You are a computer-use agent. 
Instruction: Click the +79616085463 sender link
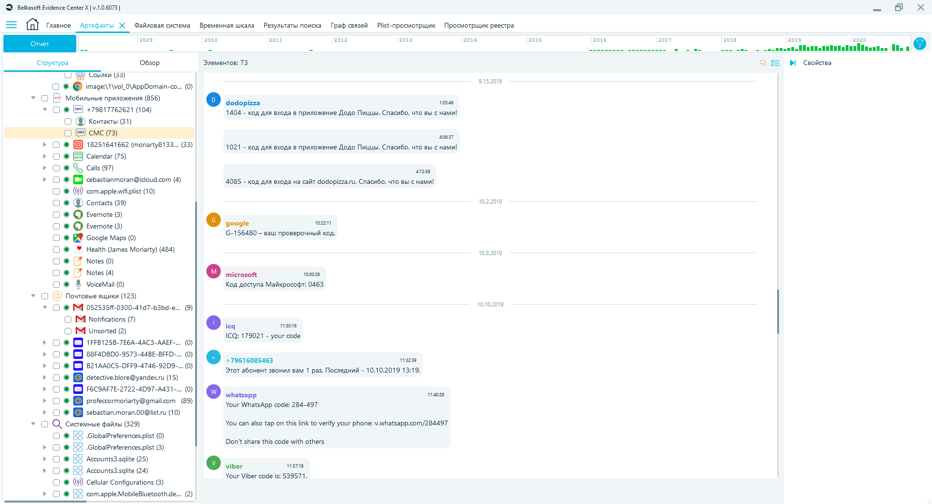[x=250, y=360]
